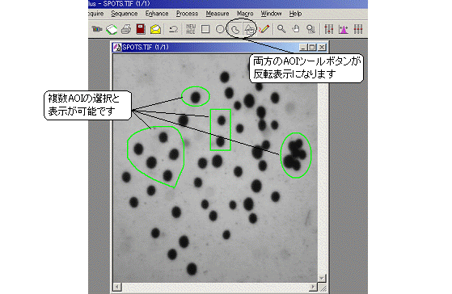Open the line profile tool icon
Image resolution: width=452 pixels, height=294 pixels.
click(x=328, y=29)
